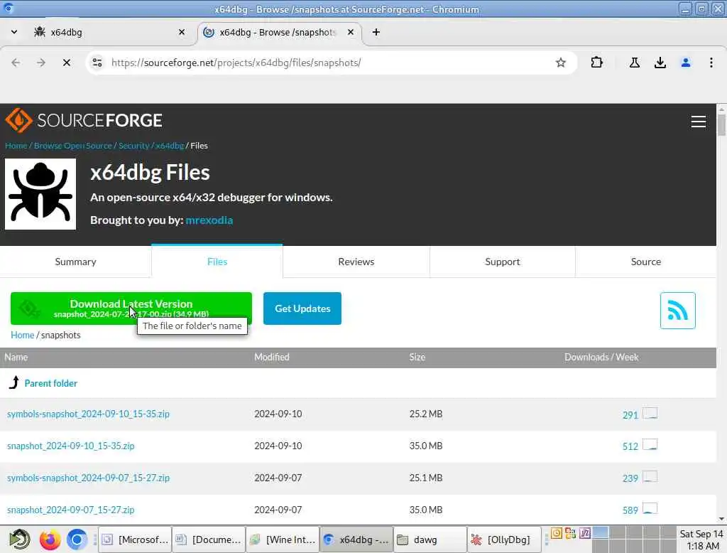Download snapshot_2024-09-10_15-35.zip
Screen dimensions: 727x553
70,446
